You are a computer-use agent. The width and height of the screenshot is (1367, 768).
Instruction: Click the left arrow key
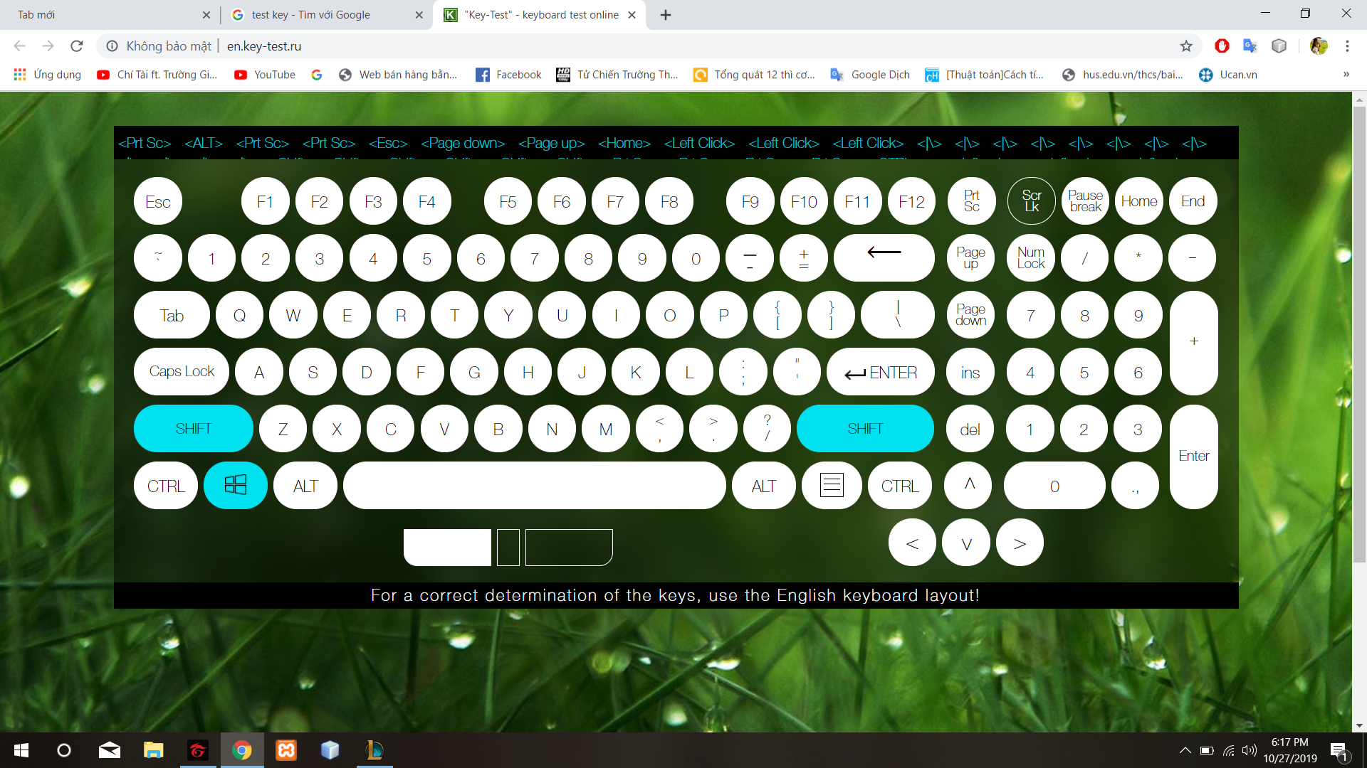(x=911, y=543)
